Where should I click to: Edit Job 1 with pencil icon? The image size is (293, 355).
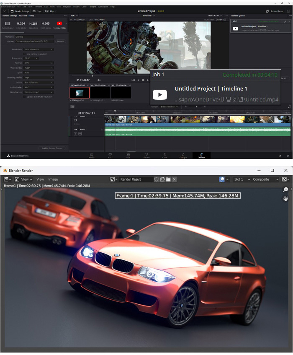pos(285,21)
